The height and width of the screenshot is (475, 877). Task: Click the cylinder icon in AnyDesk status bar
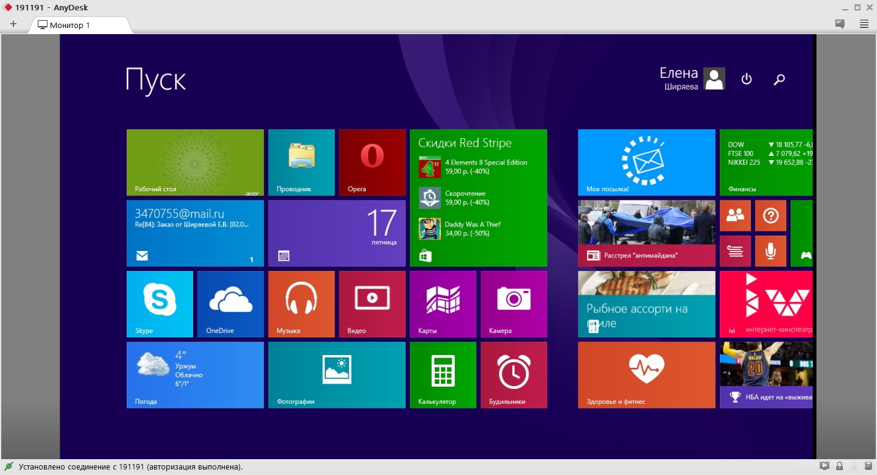[x=868, y=466]
